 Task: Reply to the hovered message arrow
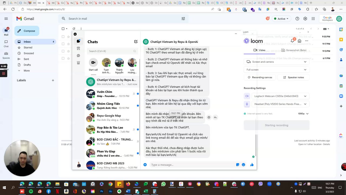(215, 117)
